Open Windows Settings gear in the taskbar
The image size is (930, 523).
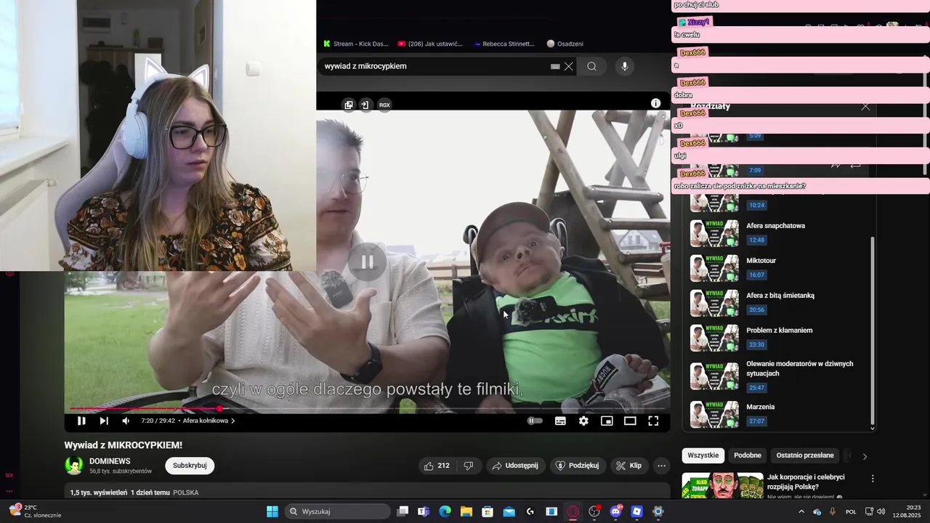click(658, 511)
